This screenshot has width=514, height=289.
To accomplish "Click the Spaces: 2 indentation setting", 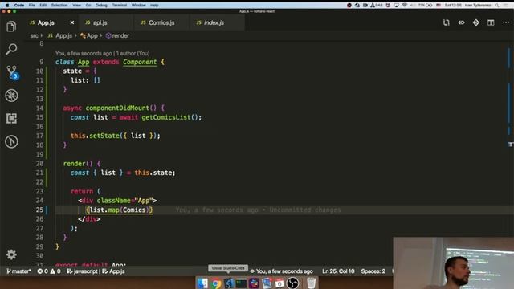I will coord(373,271).
